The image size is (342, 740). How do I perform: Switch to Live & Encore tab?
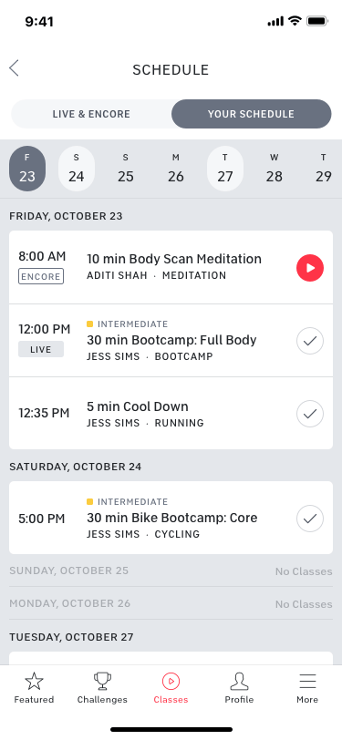tap(91, 114)
